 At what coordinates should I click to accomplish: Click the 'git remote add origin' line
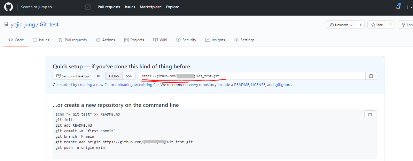pos(124,142)
